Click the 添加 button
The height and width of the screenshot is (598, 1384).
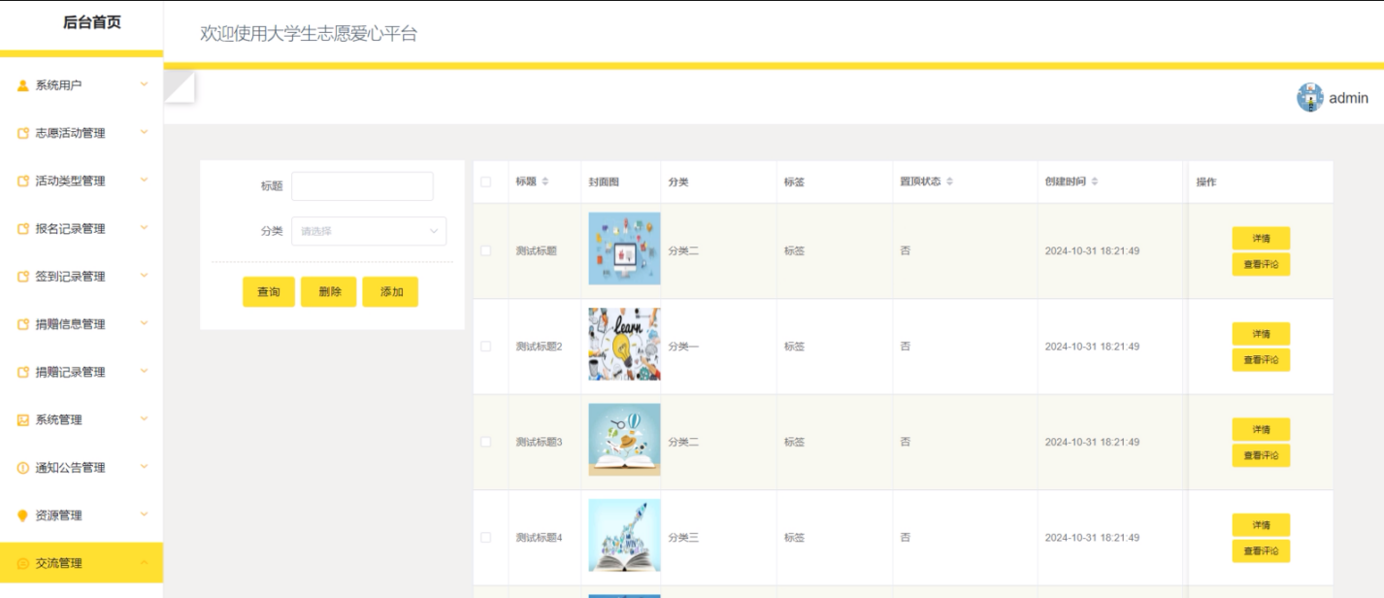click(x=391, y=292)
